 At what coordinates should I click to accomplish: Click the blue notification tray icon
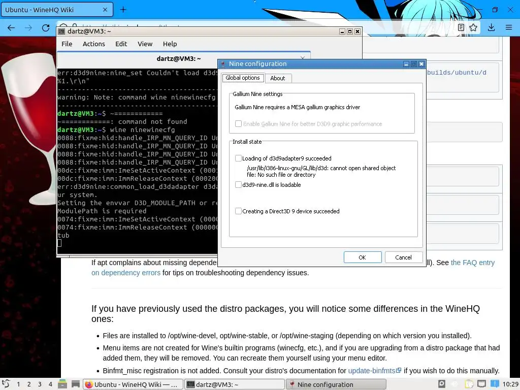point(495,384)
